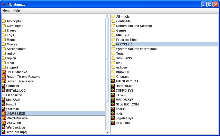
Task: Select the Maps folder icon
Action: tap(4, 40)
